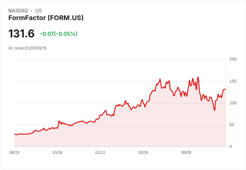Click the US market label
Screen dimensions: 246x170
38,11
